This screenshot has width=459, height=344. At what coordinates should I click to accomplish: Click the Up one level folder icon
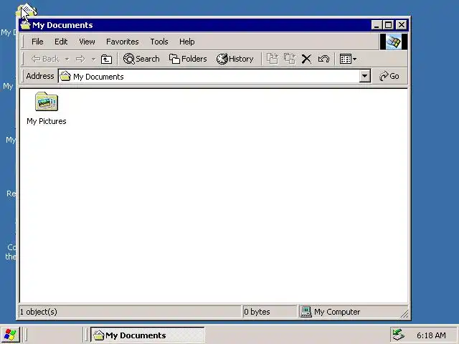(106, 59)
